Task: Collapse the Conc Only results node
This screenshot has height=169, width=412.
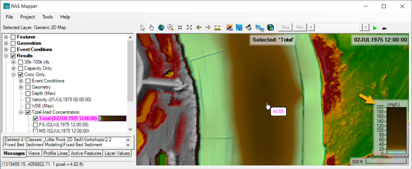Action: click(x=13, y=75)
